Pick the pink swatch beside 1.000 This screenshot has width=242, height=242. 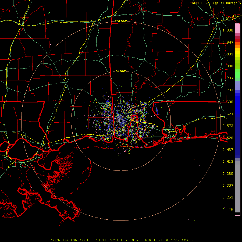coord(237,29)
